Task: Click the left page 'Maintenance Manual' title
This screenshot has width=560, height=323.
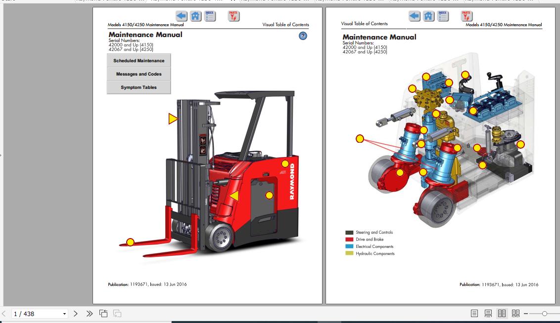Action: click(145, 35)
